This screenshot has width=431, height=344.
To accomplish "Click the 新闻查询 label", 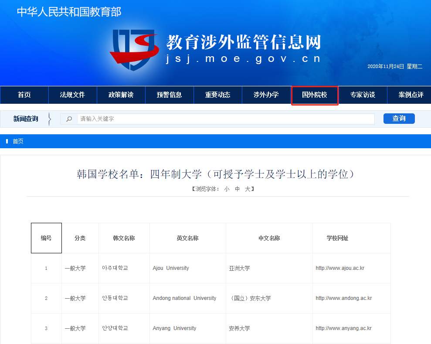I will [26, 119].
